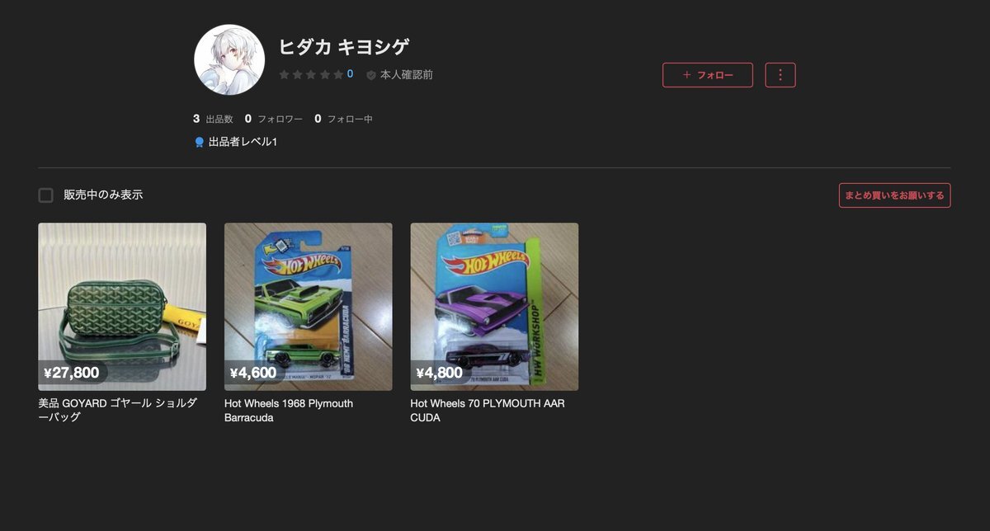This screenshot has height=531, width=990.
Task: Click the profile avatar of ヒダカ キヨシゲ
Action: click(229, 60)
